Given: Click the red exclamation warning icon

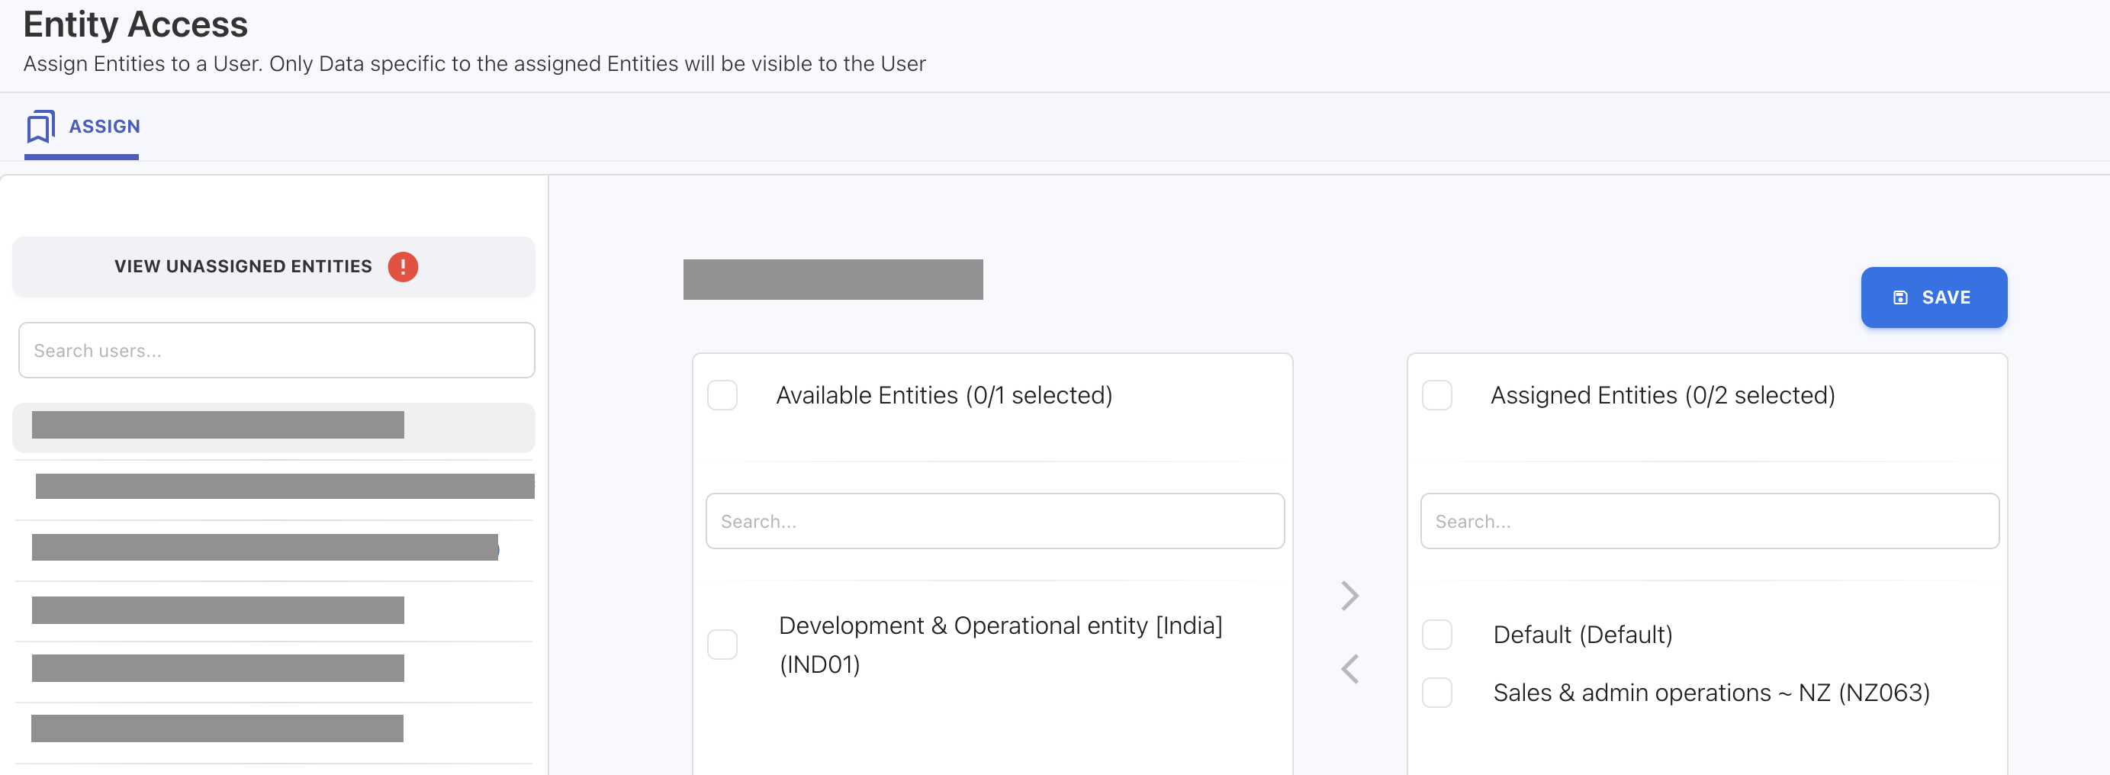Looking at the screenshot, I should tap(402, 267).
